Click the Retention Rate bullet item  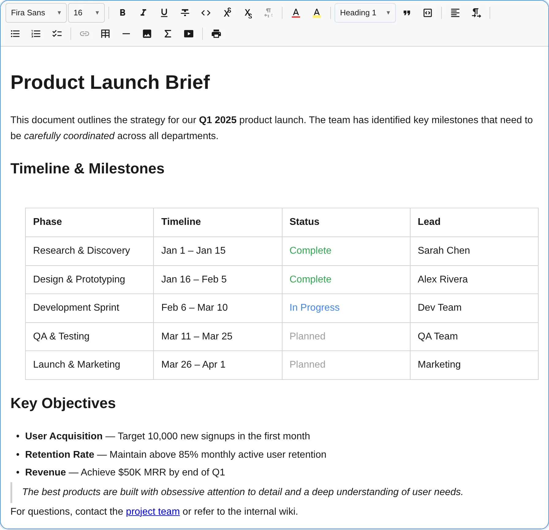tap(176, 454)
